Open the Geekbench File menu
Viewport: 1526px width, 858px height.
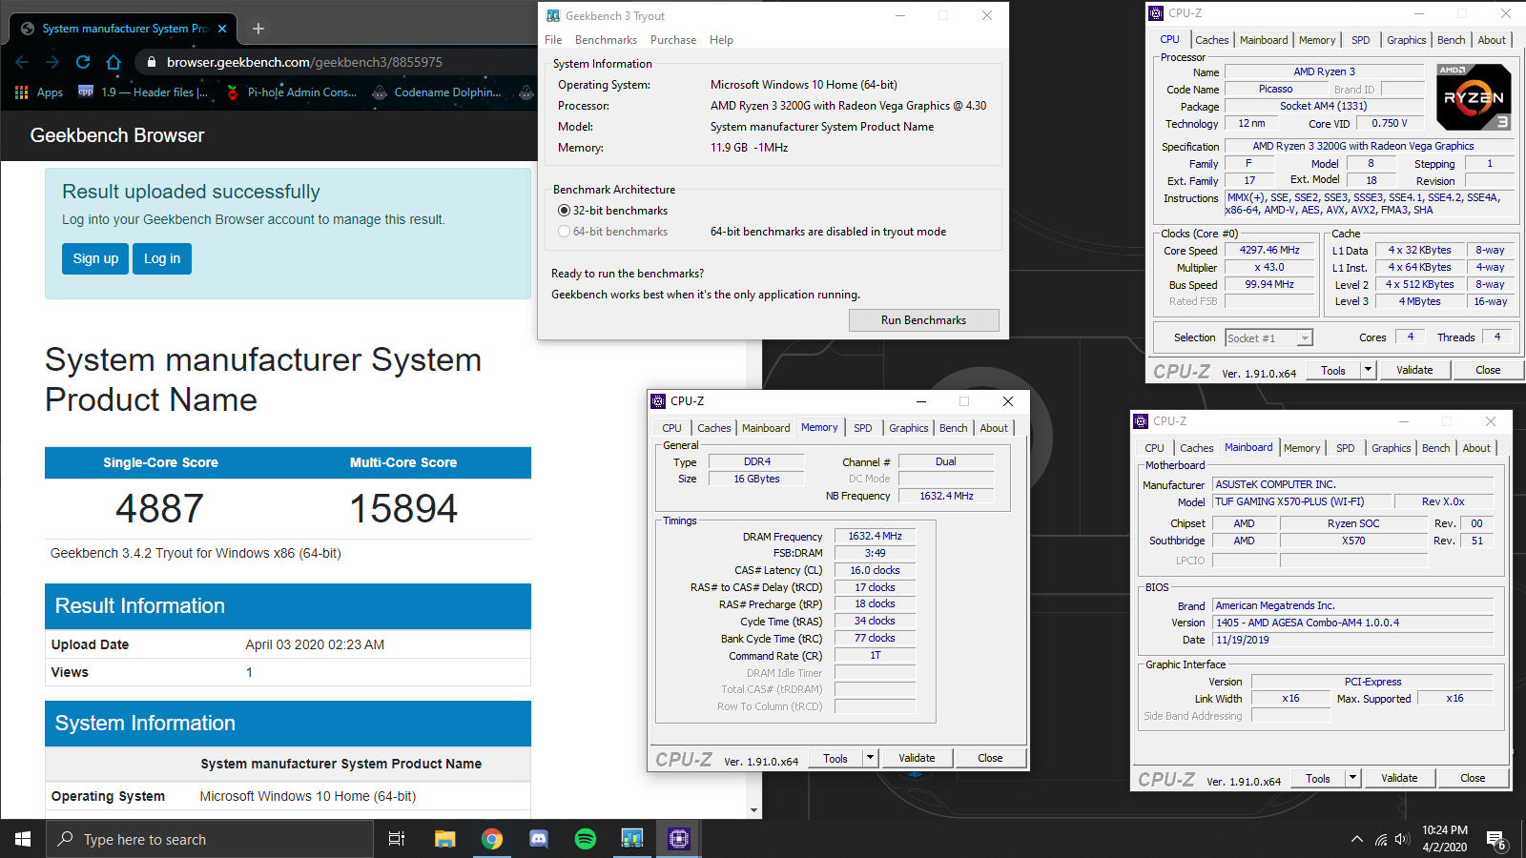click(x=553, y=40)
